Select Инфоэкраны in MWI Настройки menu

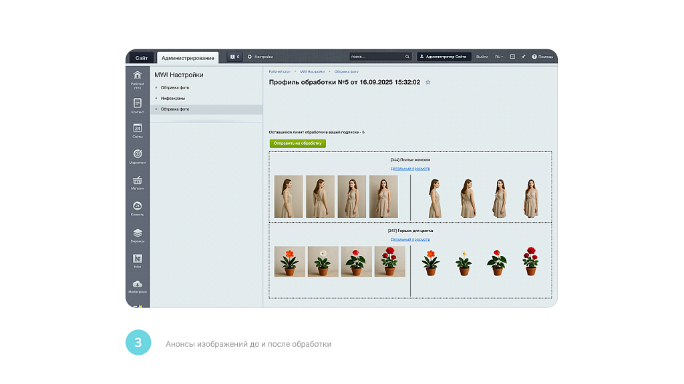173,98
